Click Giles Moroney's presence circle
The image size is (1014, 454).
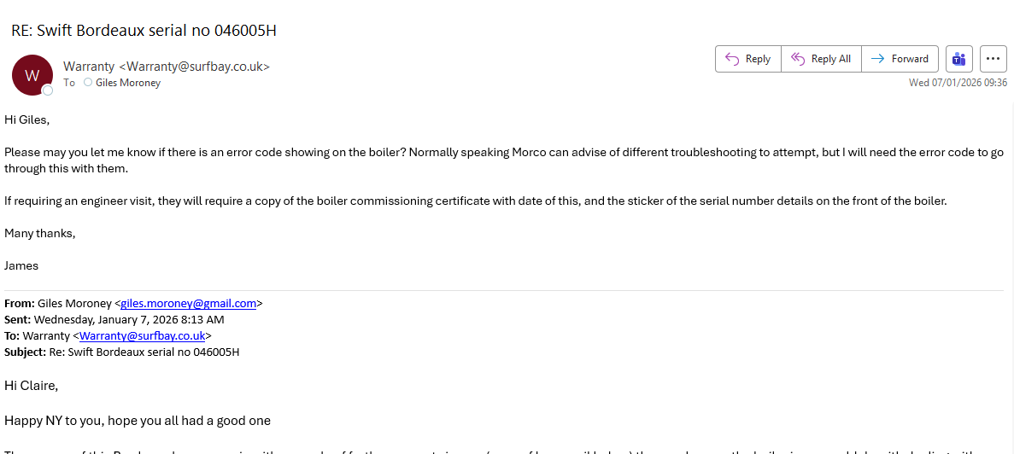(88, 83)
